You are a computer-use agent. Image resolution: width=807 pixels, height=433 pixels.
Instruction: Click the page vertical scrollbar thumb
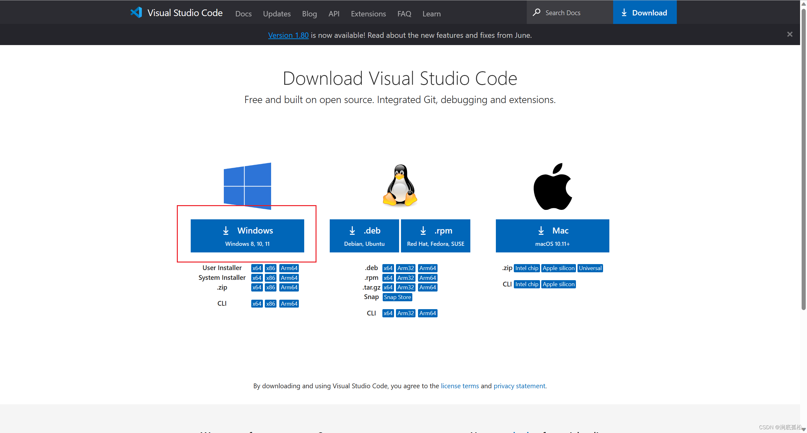click(x=804, y=159)
